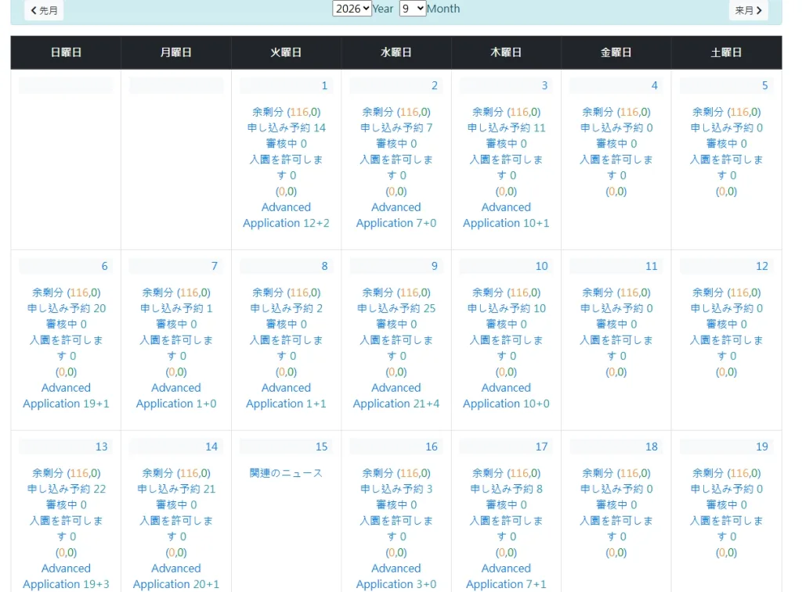
Task: Click 申し込み予約 3 on day 16
Action: click(396, 489)
